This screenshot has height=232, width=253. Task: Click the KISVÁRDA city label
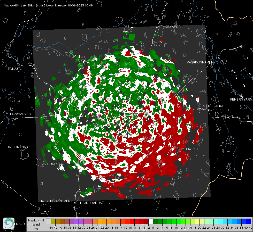coord(173,27)
